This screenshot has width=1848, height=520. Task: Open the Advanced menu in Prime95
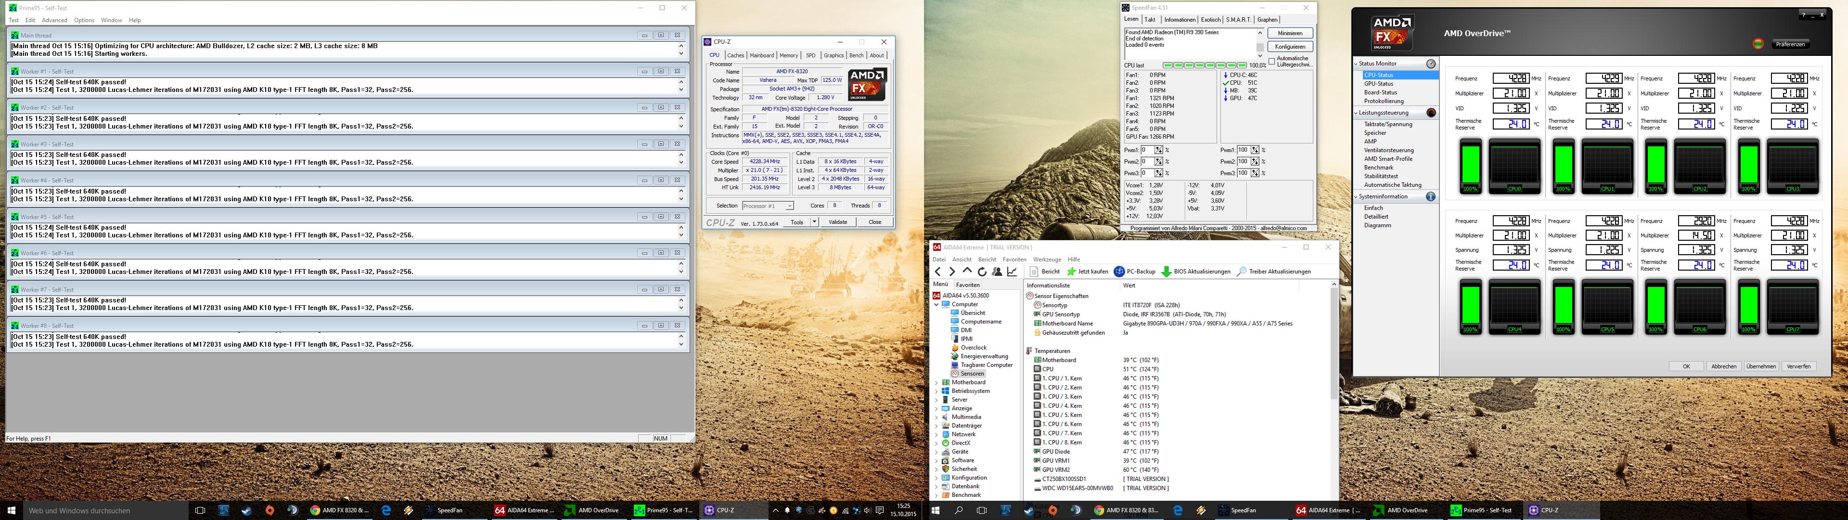54,20
